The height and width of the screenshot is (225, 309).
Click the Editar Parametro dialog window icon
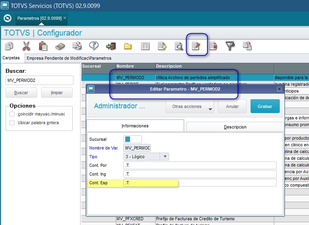(91, 89)
